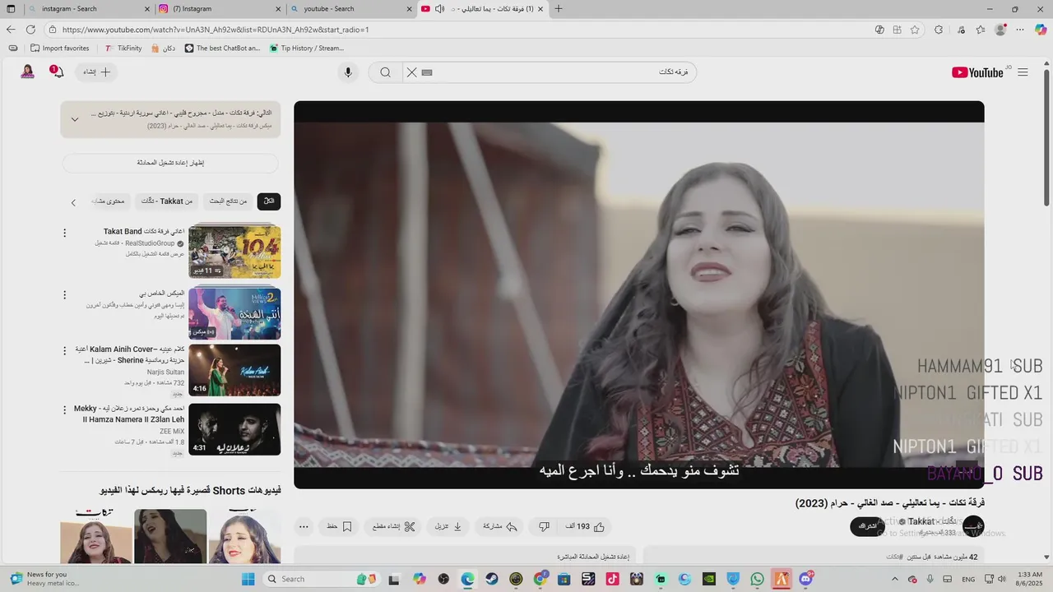
Task: Go to the YouTube home logo
Action: (978, 72)
